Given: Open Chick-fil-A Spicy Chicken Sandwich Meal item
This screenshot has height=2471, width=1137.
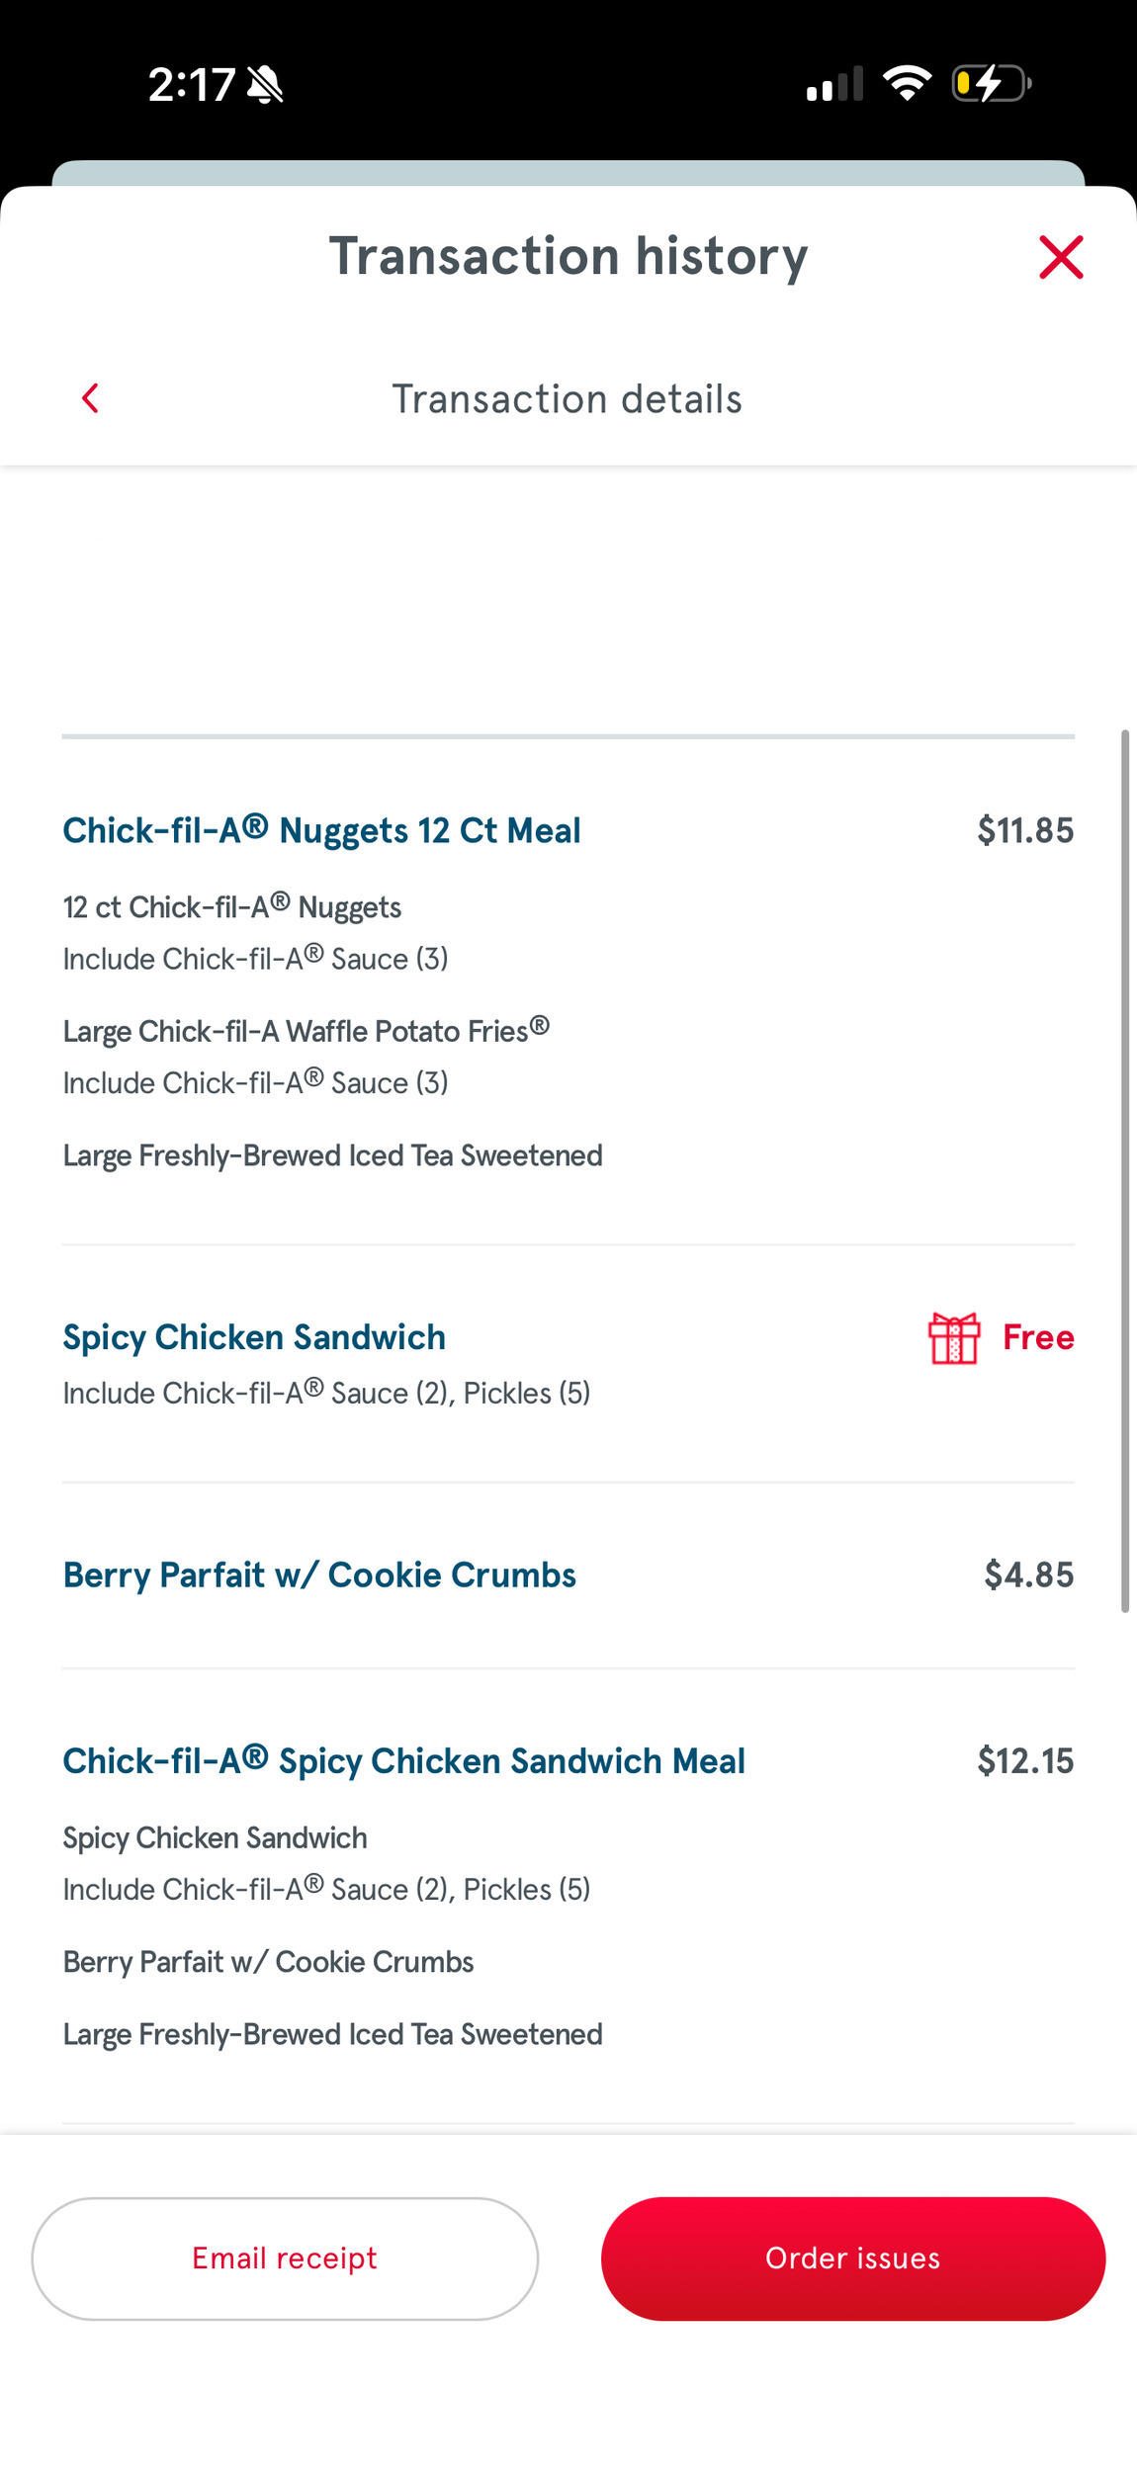Looking at the screenshot, I should (403, 1760).
